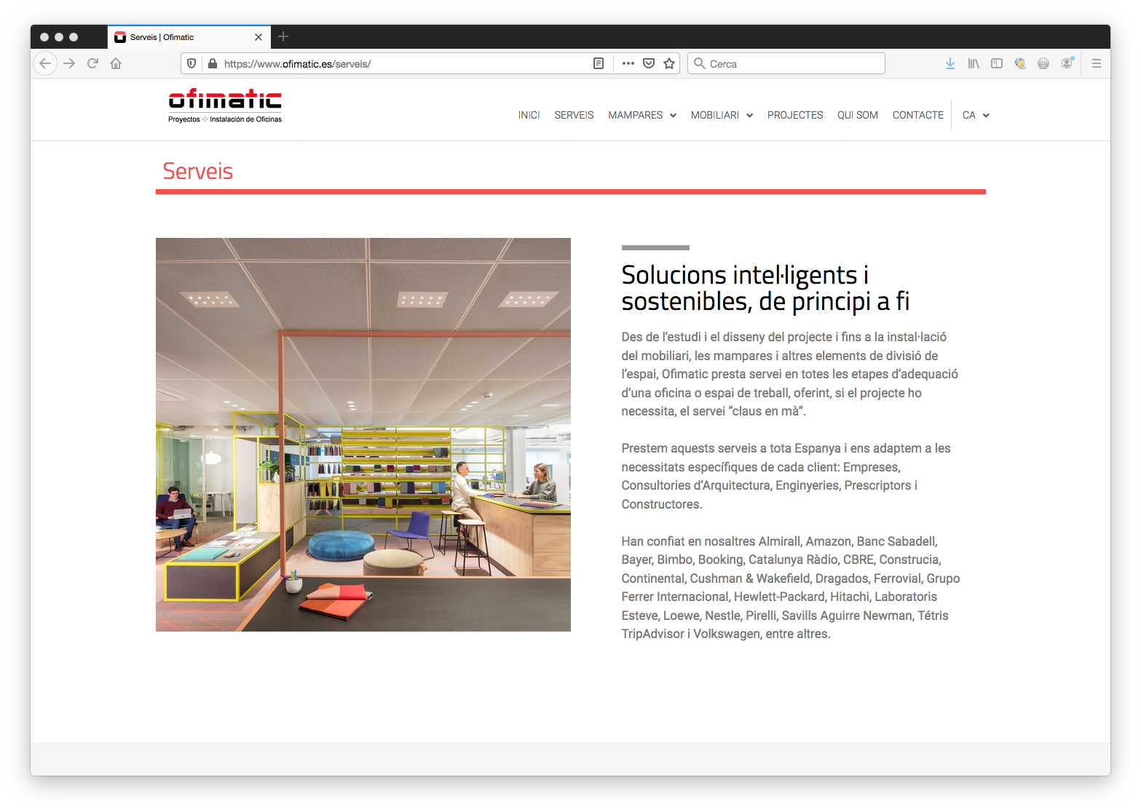
Task: Toggle Reader View in the address bar
Action: click(599, 63)
